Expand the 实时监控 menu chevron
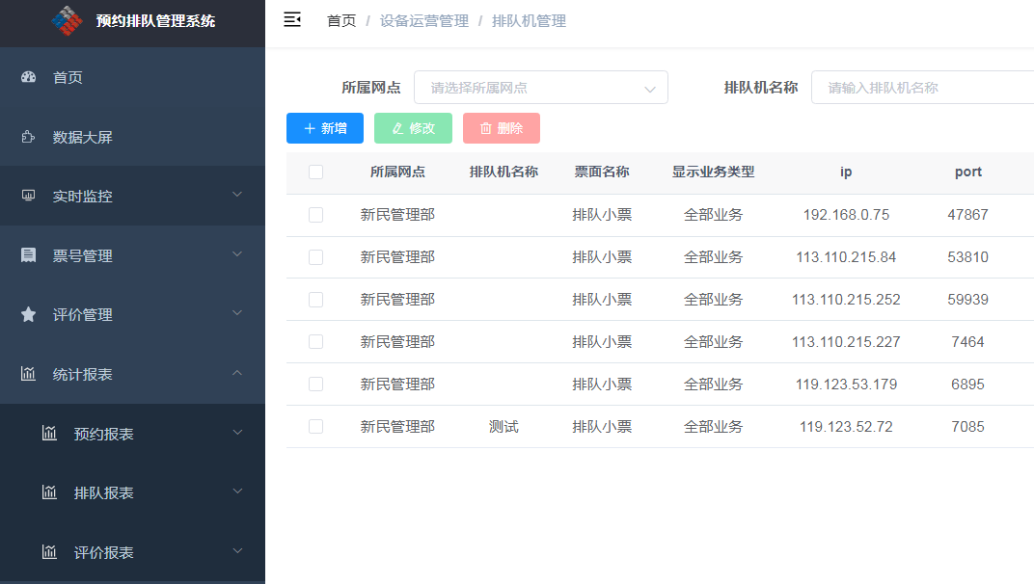The width and height of the screenshot is (1034, 584). coord(237,196)
